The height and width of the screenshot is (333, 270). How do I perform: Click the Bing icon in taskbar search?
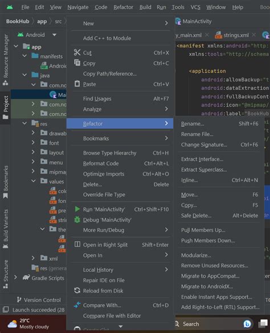coord(247,324)
